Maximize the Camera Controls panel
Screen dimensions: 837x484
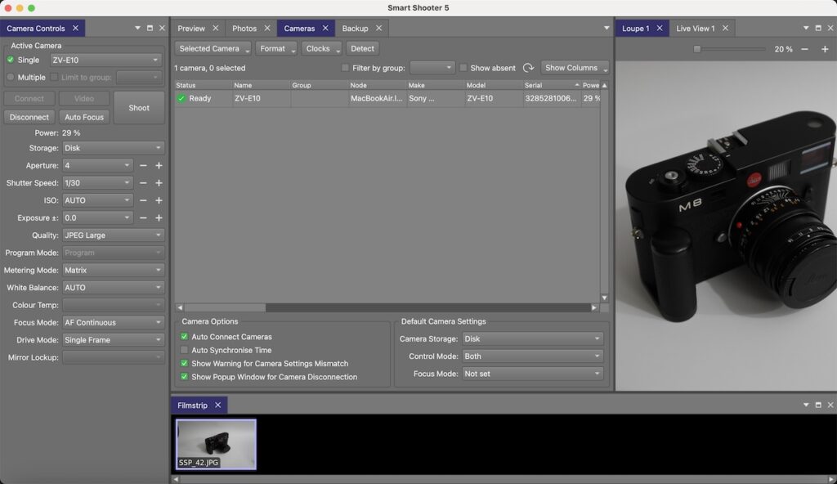point(150,29)
